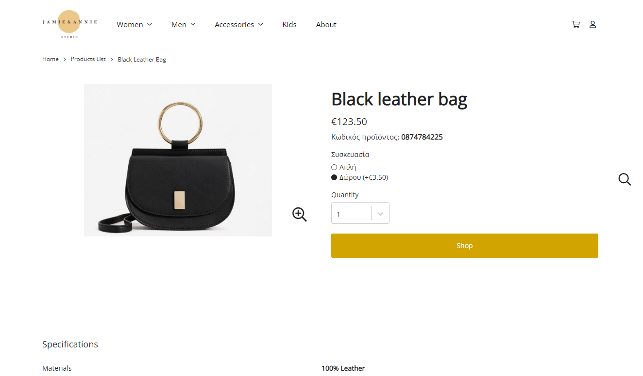643x376 pixels.
Task: Zoom the product image with the plus magnifier
Action: [300, 214]
